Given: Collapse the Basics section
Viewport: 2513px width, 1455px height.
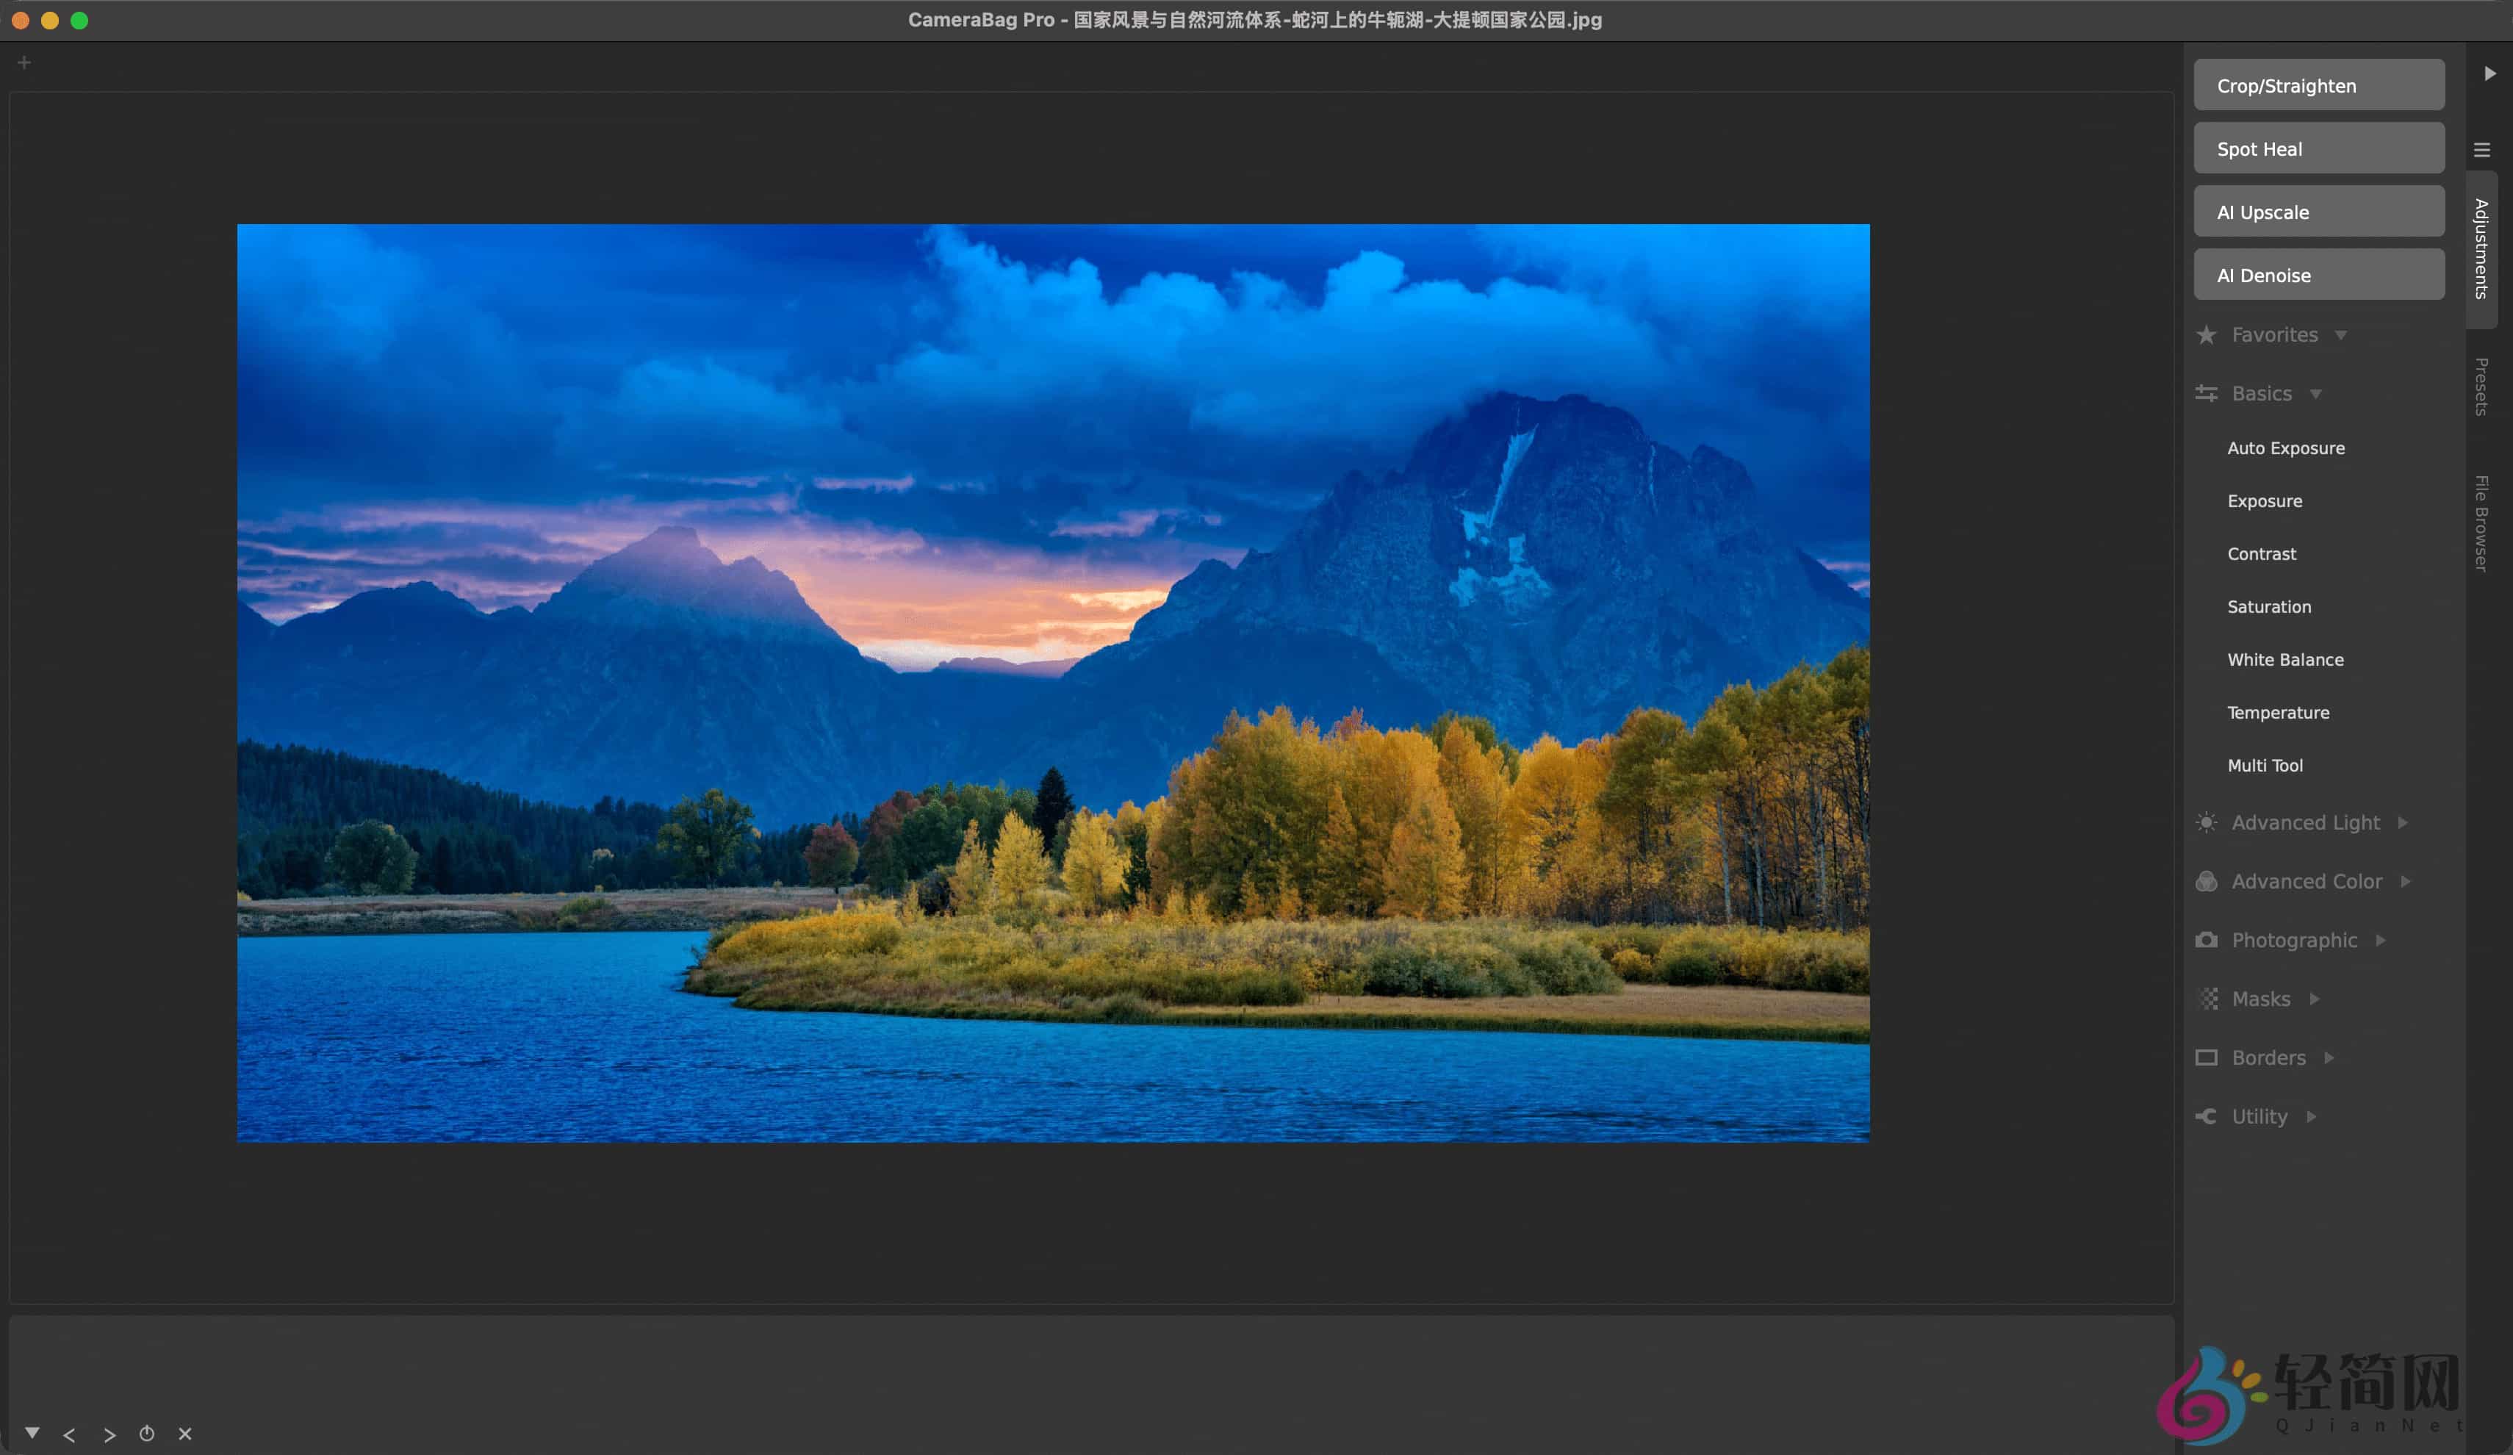Looking at the screenshot, I should [x=2262, y=393].
